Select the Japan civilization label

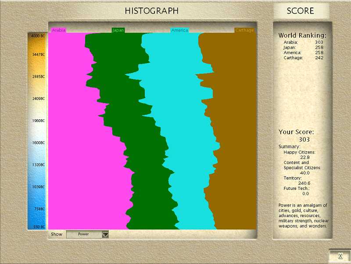118,30
